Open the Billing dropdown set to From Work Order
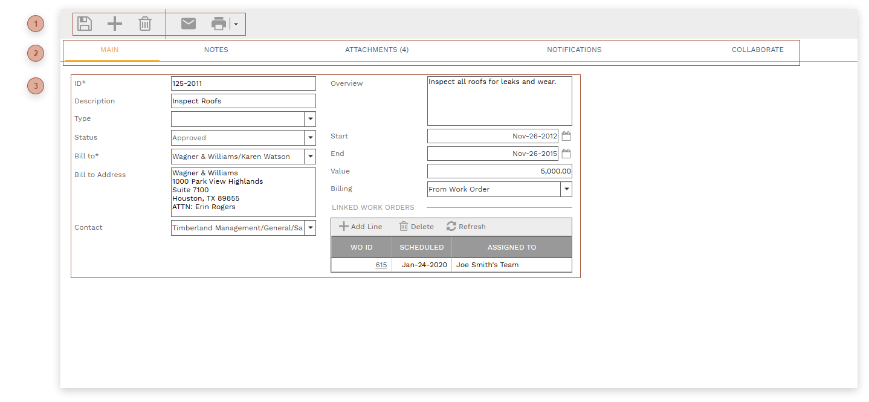 pyautogui.click(x=566, y=189)
